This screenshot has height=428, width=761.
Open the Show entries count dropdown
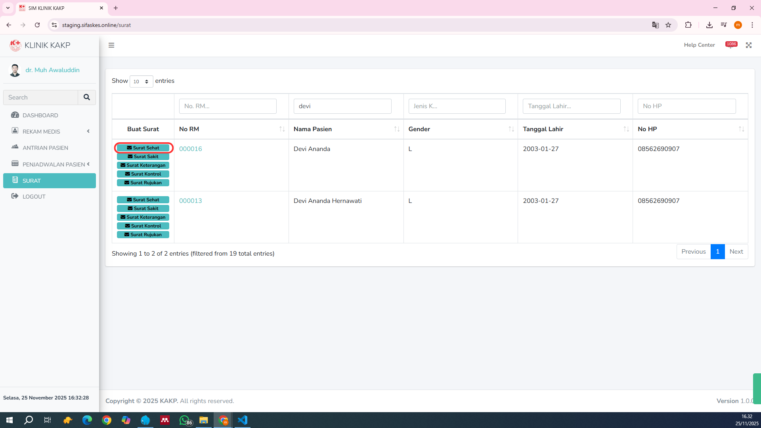coord(141,81)
